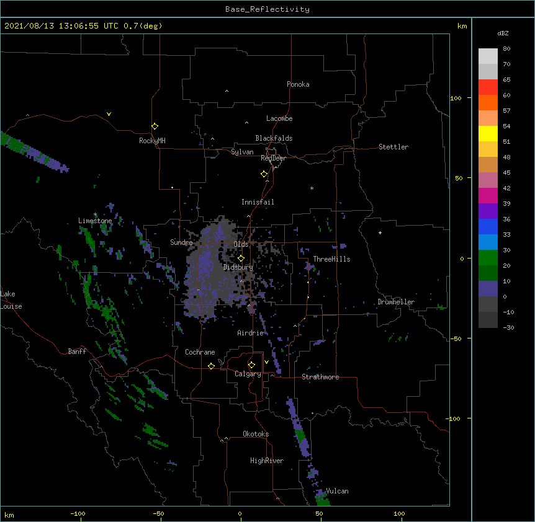Click the asterisk marker above Limestone
The image size is (535, 522).
tap(95, 215)
